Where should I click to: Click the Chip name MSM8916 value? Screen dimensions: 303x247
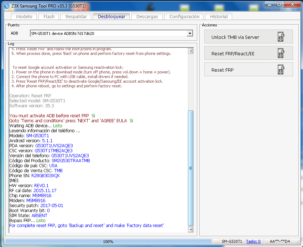pos(42,196)
